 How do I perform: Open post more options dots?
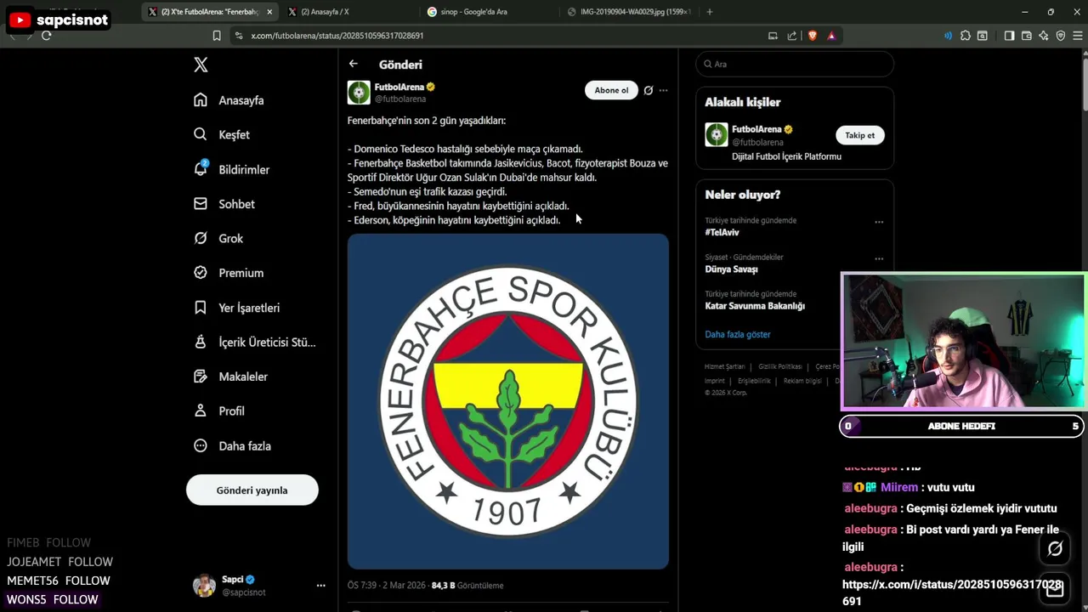coord(664,90)
